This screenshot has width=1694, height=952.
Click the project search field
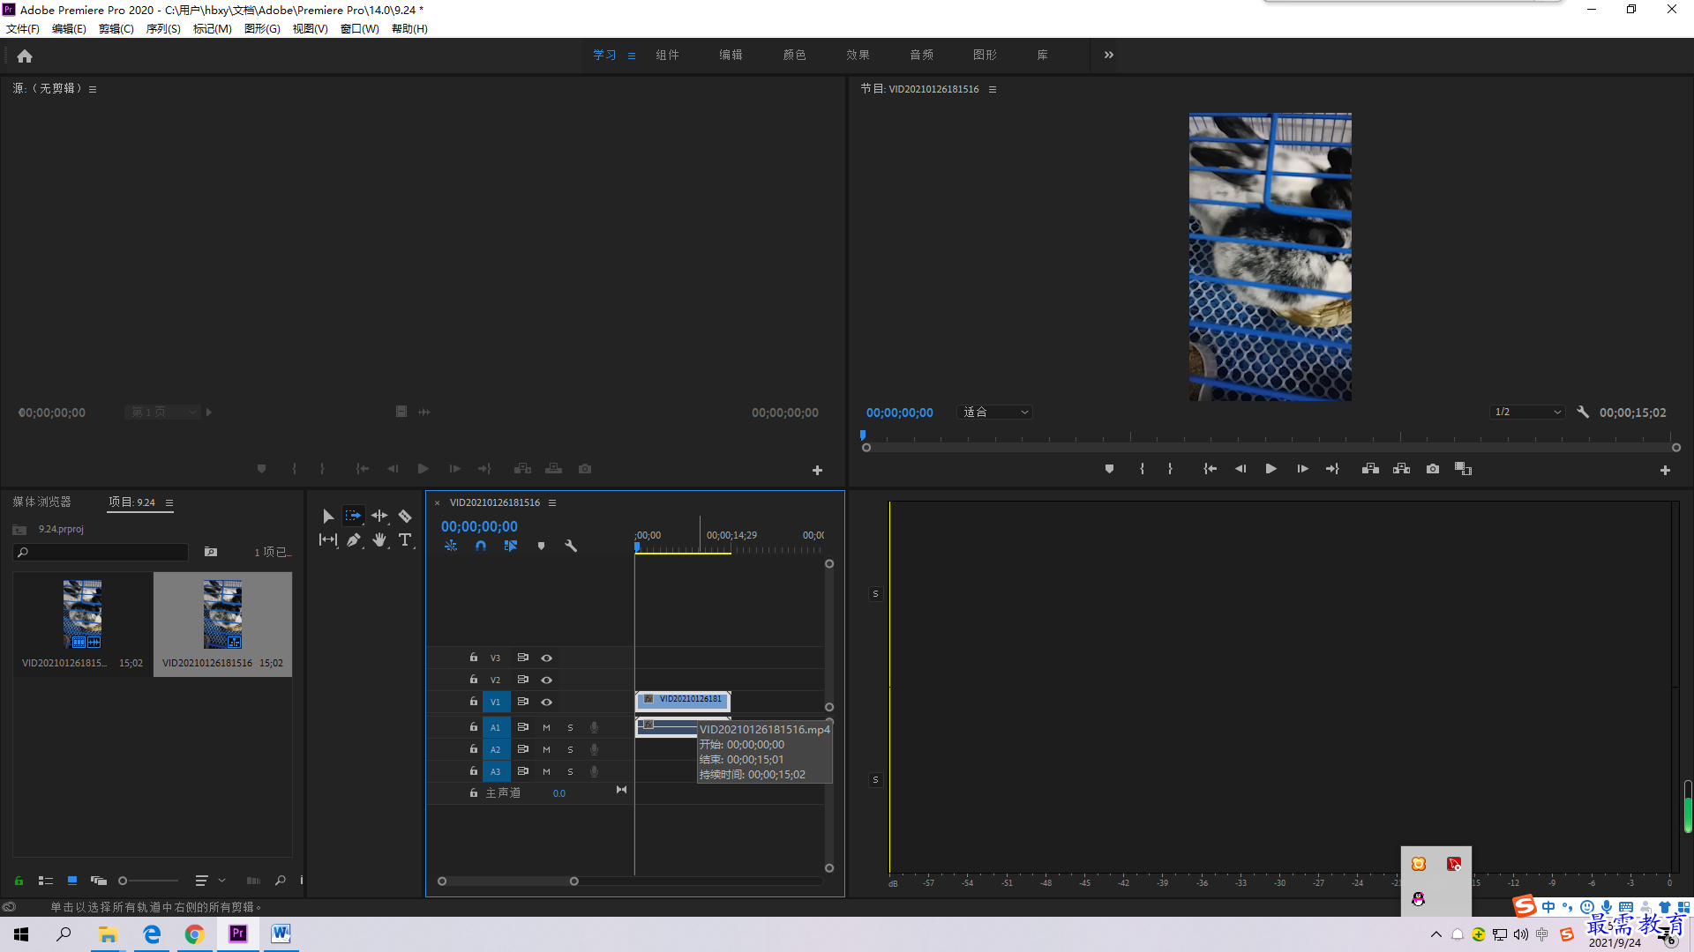click(x=101, y=552)
